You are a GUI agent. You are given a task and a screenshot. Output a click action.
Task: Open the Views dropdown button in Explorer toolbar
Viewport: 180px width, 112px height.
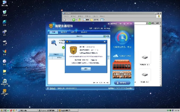(103, 20)
